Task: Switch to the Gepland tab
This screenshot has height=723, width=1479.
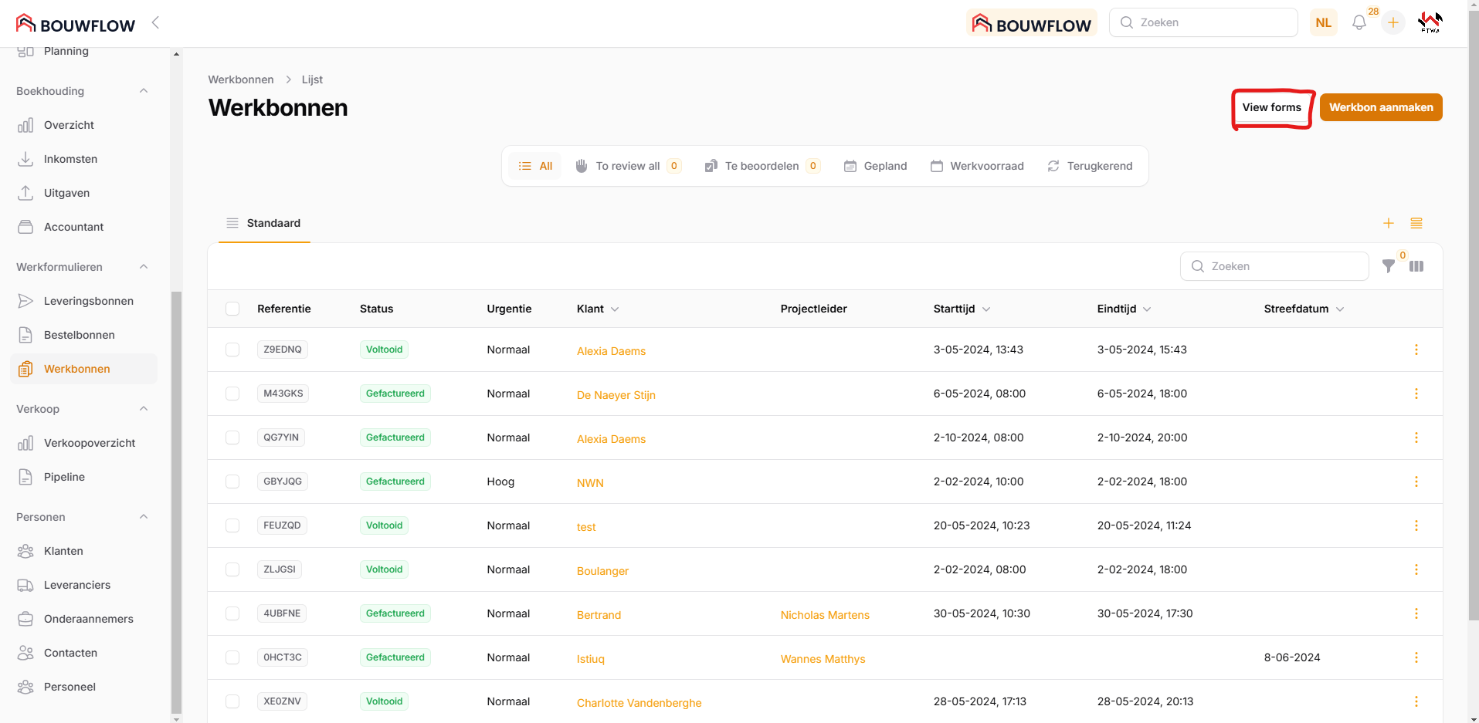Action: 875,166
